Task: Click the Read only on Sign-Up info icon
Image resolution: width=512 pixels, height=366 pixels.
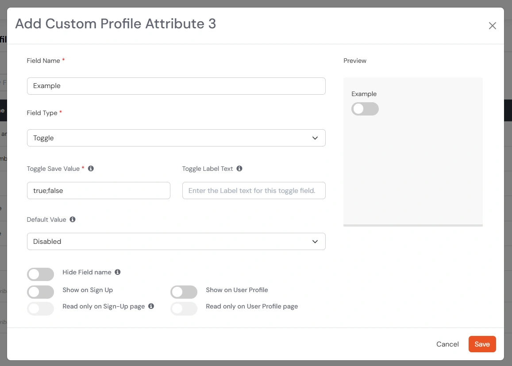Action: click(x=151, y=306)
